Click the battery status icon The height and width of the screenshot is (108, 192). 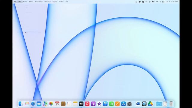pos(153,2)
